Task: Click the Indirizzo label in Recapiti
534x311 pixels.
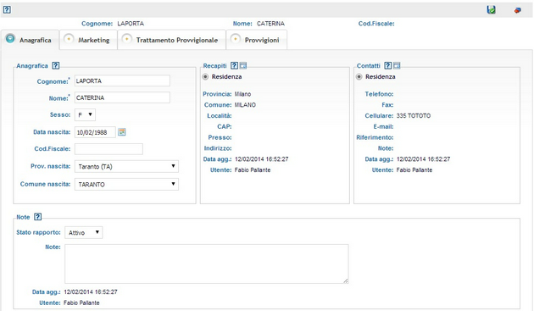Action: (218, 148)
